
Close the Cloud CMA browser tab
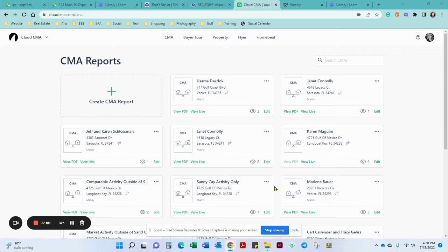tap(276, 5)
